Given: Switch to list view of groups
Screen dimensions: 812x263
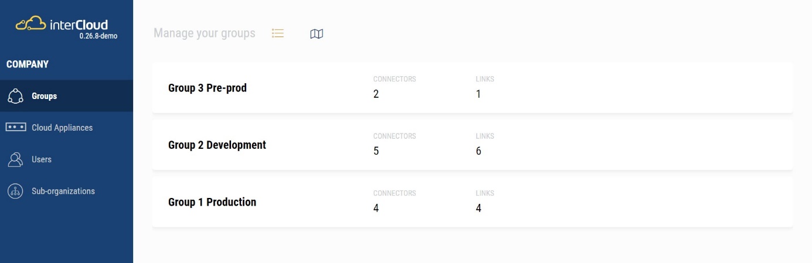Looking at the screenshot, I should [x=278, y=33].
